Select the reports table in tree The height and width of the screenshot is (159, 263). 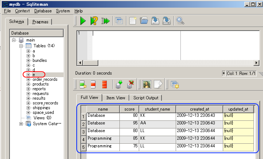pos(39,89)
